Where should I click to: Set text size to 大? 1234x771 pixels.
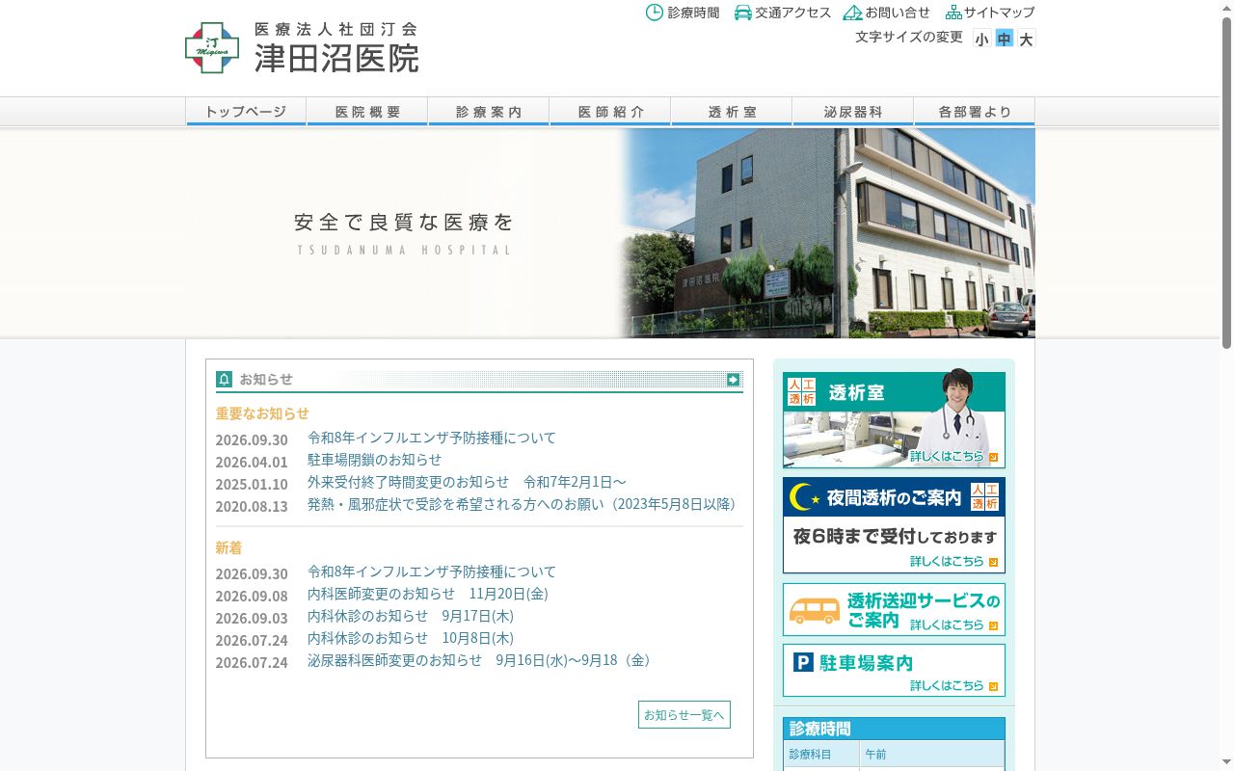click(1026, 39)
